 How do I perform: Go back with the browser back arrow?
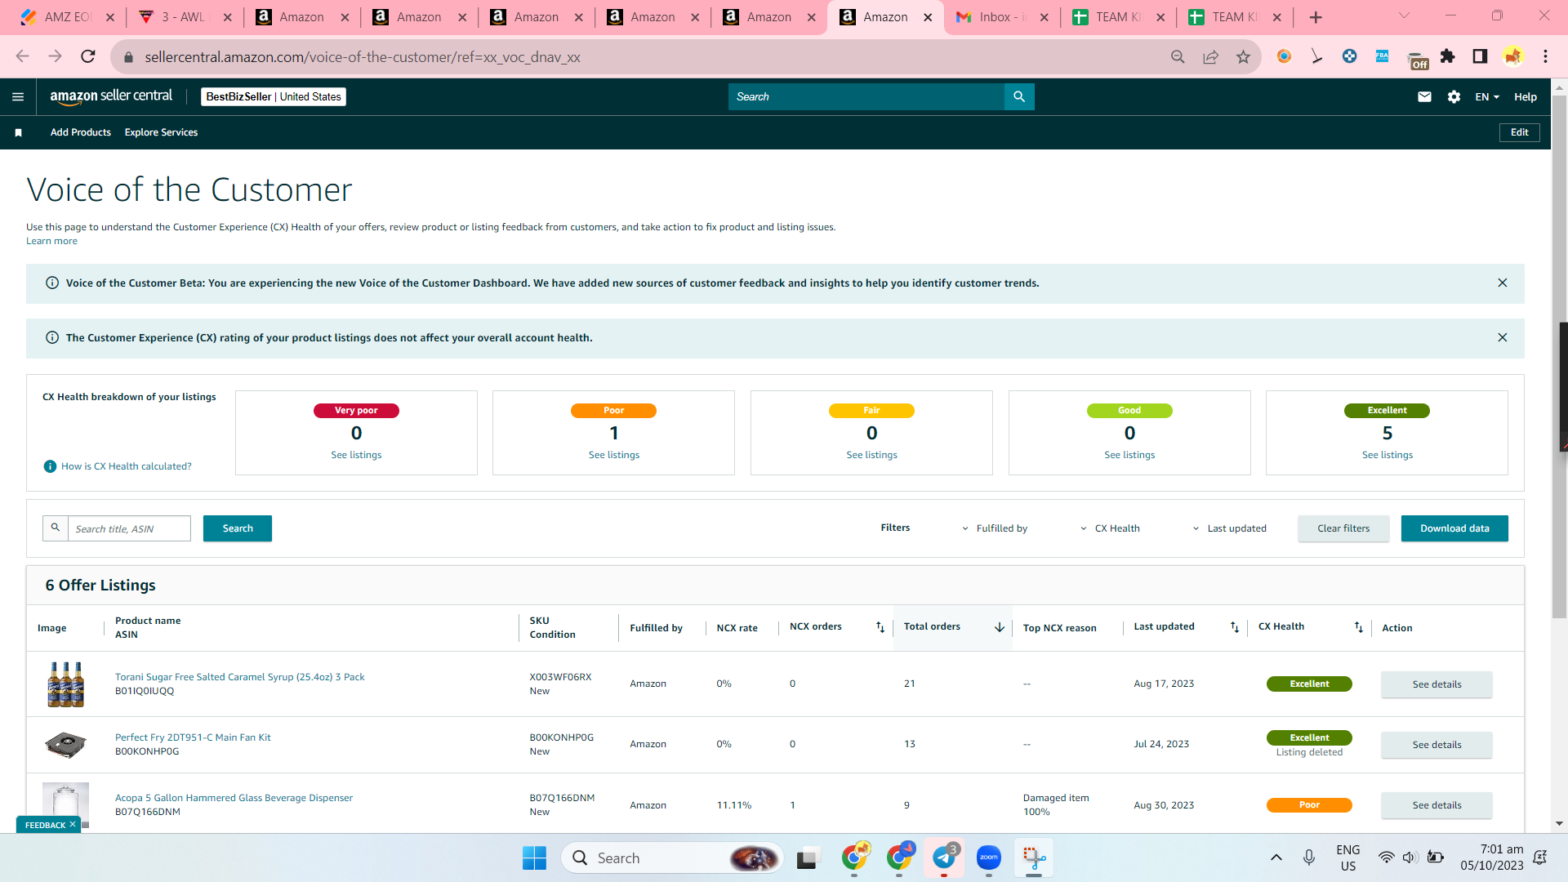pyautogui.click(x=22, y=56)
